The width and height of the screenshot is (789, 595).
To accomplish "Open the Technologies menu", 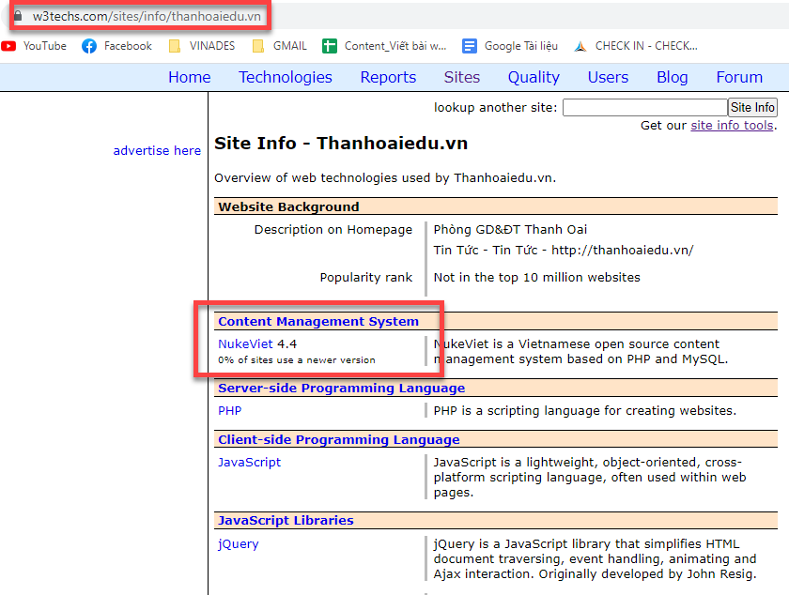I will coord(286,77).
